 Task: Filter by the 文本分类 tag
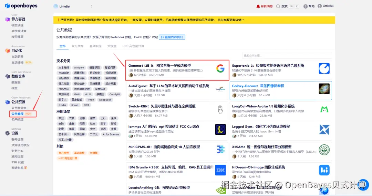pos(64,68)
